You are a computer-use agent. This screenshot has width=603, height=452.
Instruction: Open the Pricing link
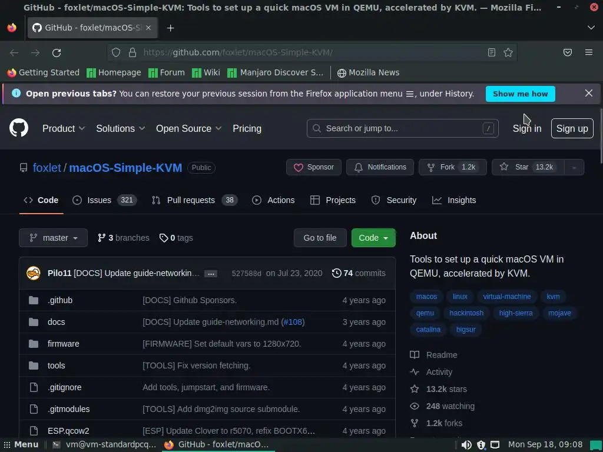247,128
